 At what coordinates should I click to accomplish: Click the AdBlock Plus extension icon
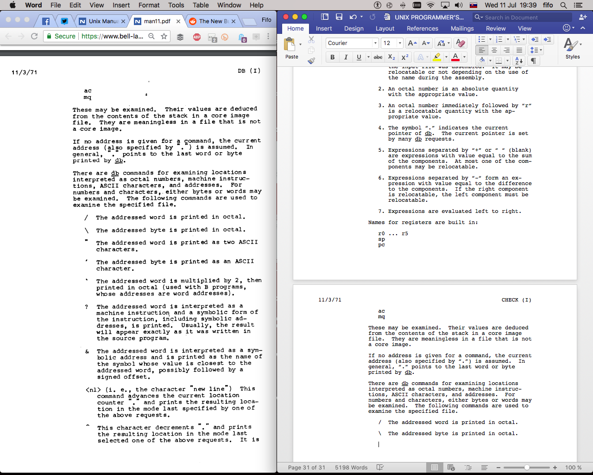[197, 36]
